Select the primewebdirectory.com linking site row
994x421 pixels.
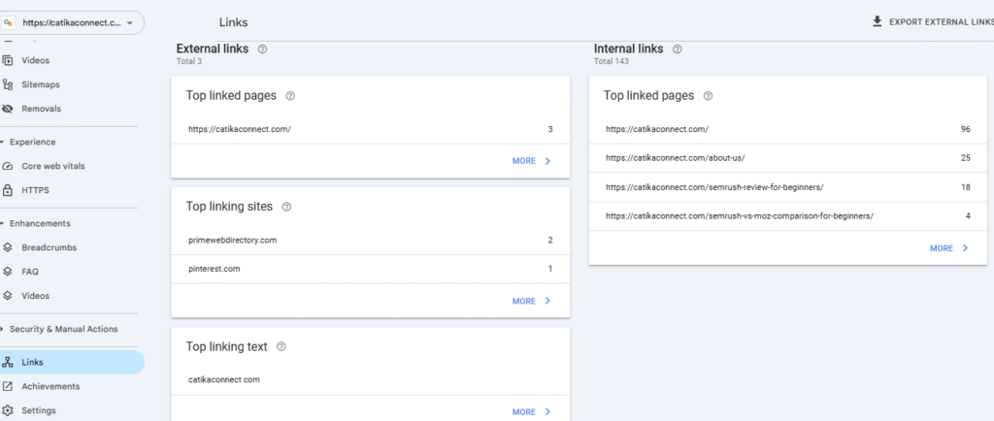[370, 240]
